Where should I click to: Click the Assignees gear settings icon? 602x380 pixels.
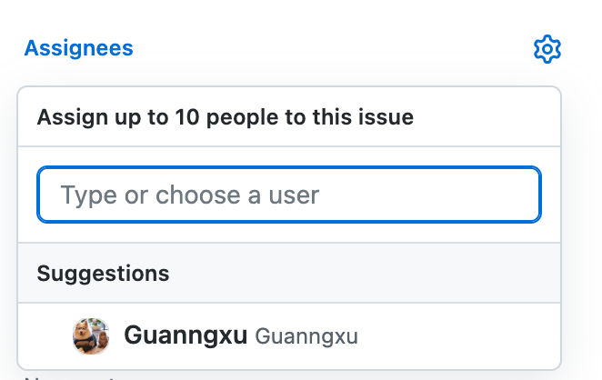point(547,49)
